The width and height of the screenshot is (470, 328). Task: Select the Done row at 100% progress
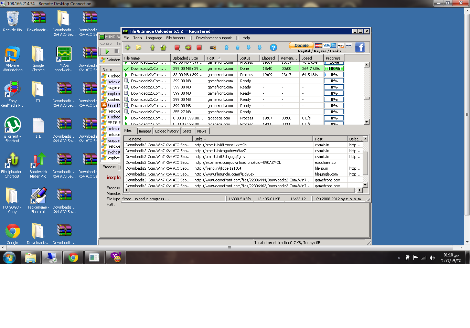click(234, 68)
